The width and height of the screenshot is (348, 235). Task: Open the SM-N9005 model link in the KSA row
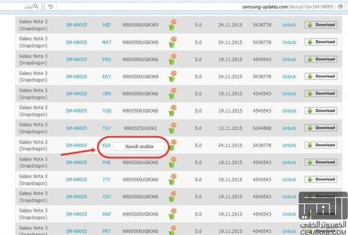click(x=76, y=145)
